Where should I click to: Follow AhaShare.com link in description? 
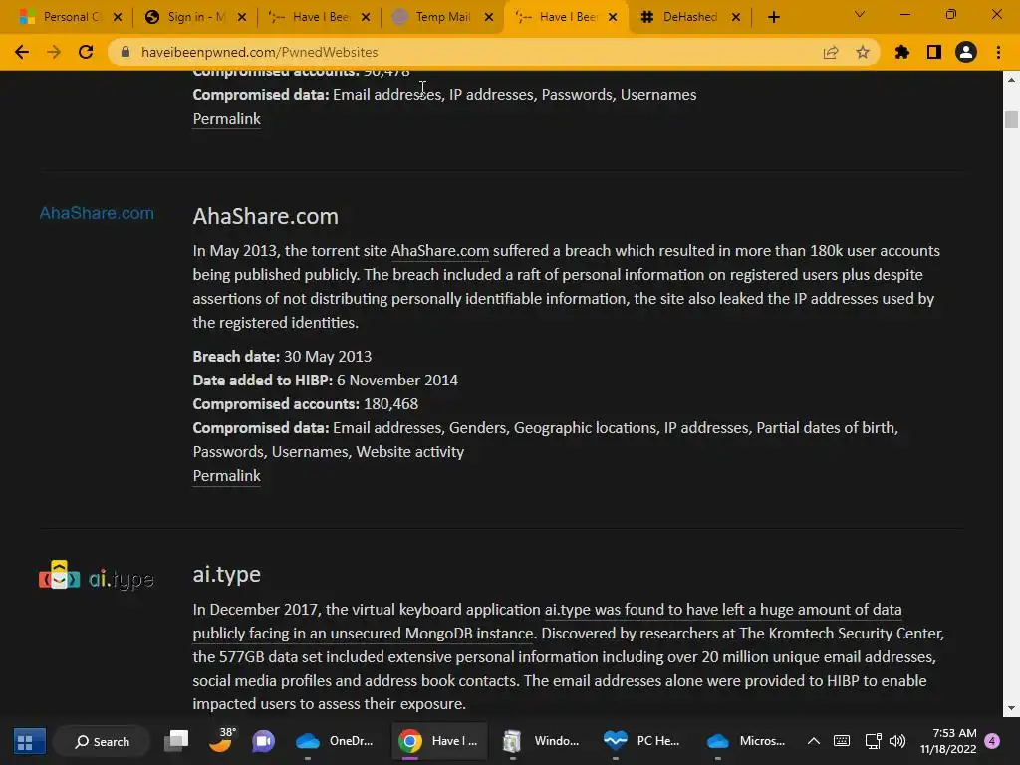tap(439, 251)
